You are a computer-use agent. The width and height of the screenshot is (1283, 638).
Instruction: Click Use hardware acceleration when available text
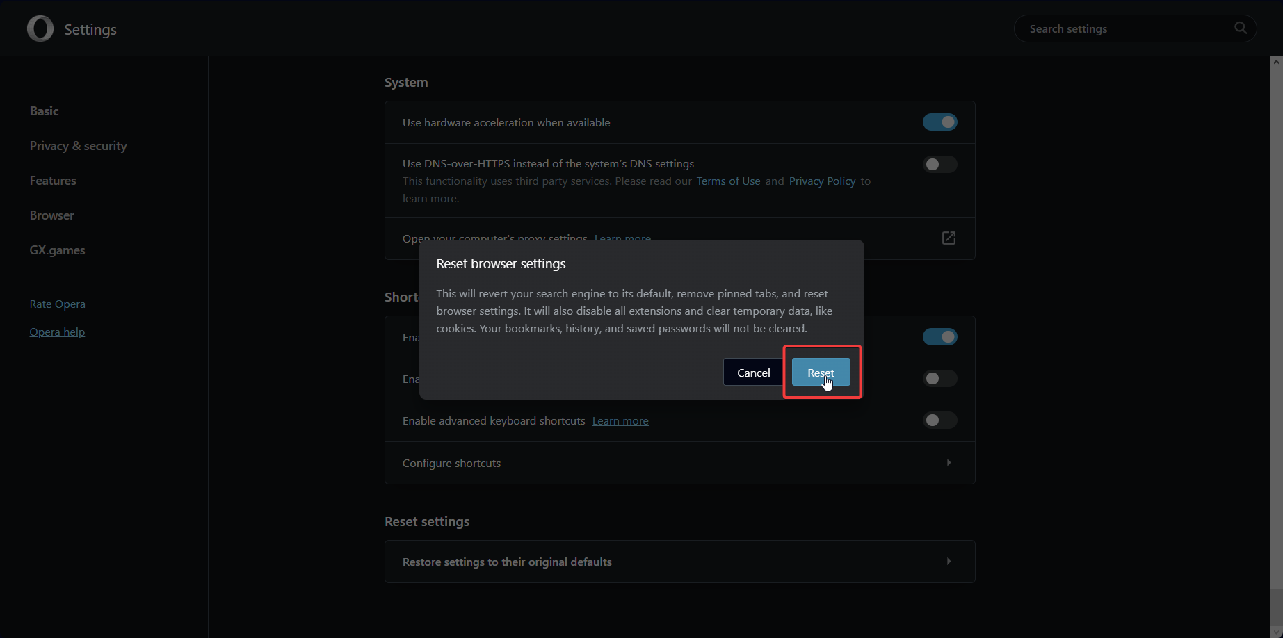(506, 123)
